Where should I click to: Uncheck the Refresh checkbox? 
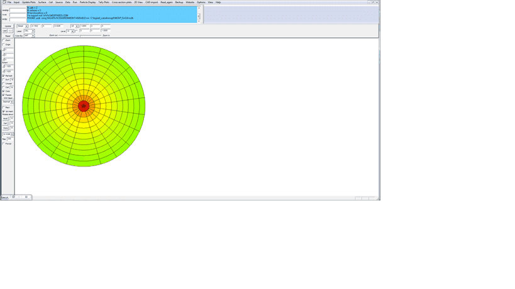pos(4,76)
